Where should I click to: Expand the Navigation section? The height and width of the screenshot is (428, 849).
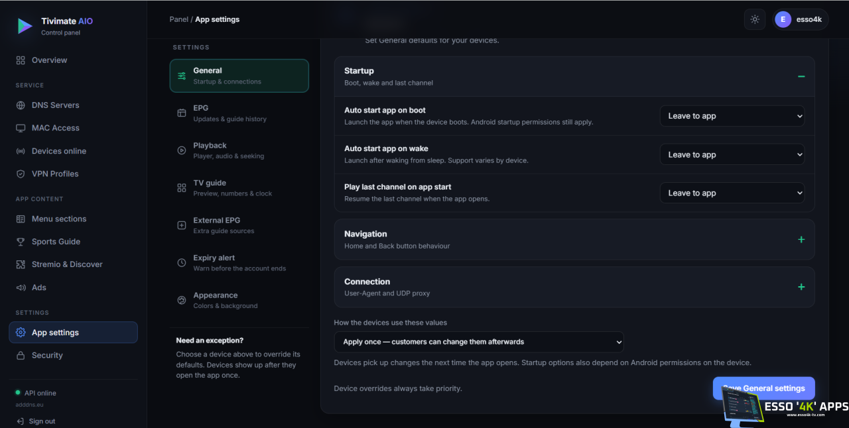click(801, 239)
